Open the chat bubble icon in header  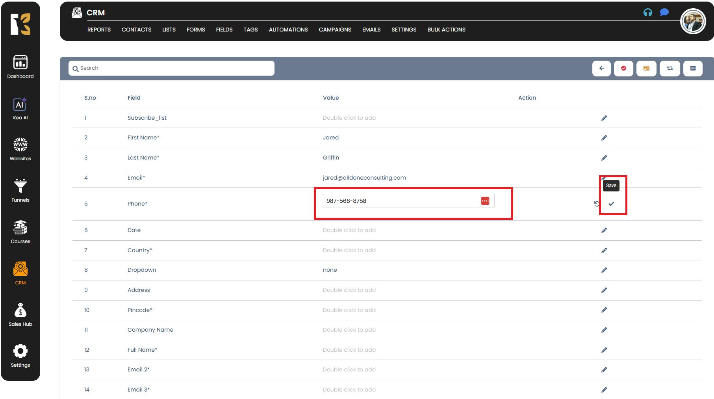664,13
